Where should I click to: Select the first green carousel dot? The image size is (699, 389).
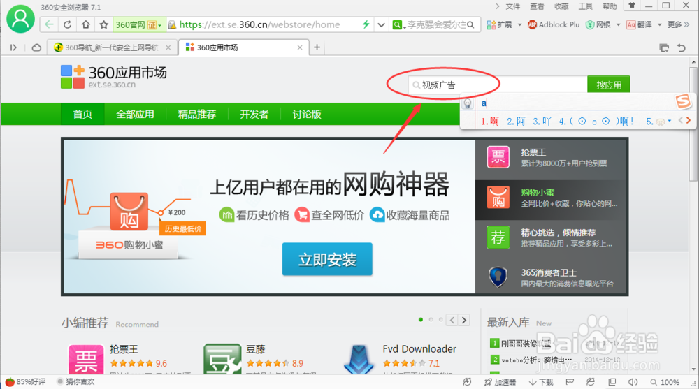[421, 319]
